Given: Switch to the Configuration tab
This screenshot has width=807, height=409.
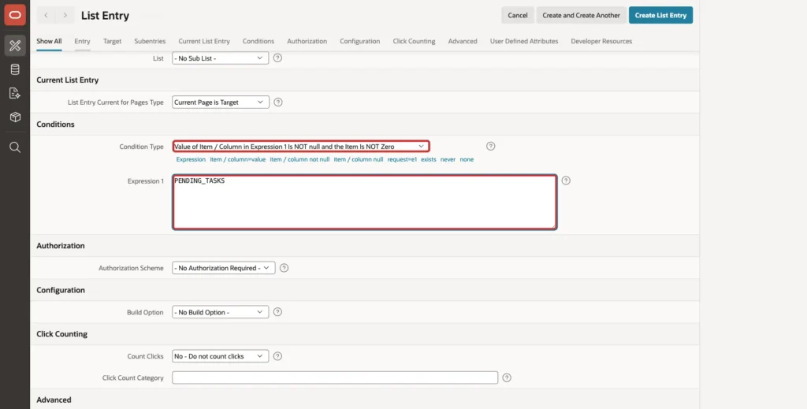Looking at the screenshot, I should coord(359,41).
